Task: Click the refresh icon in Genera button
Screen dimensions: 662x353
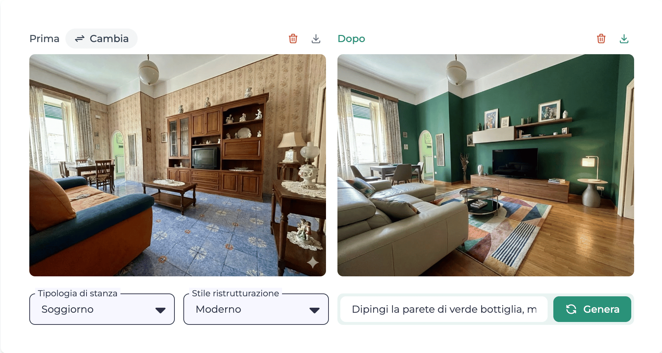Action: click(571, 309)
